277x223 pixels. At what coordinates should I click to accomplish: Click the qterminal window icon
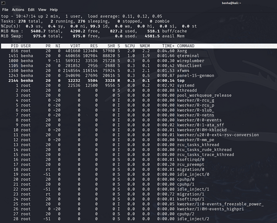tap(3, 3)
